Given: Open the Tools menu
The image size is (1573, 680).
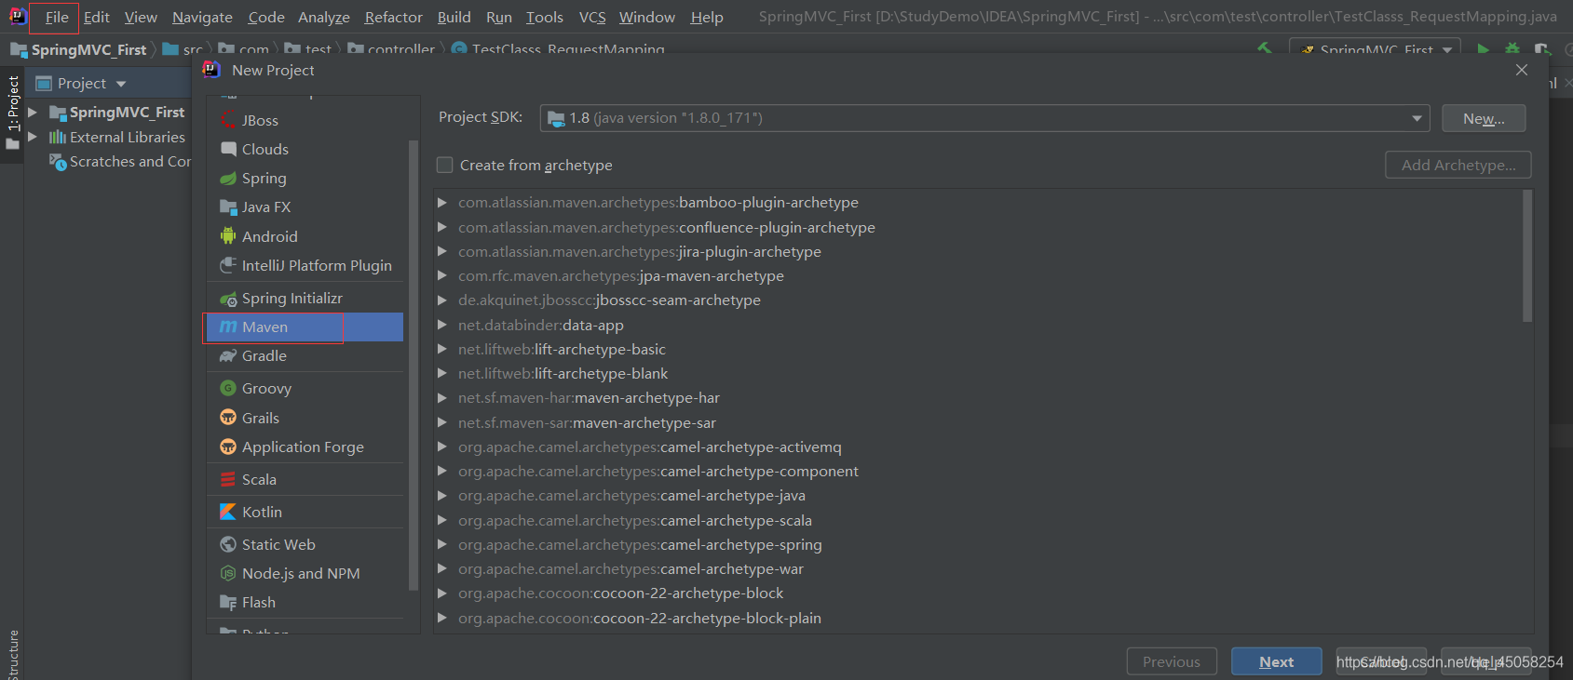Looking at the screenshot, I should coord(544,17).
